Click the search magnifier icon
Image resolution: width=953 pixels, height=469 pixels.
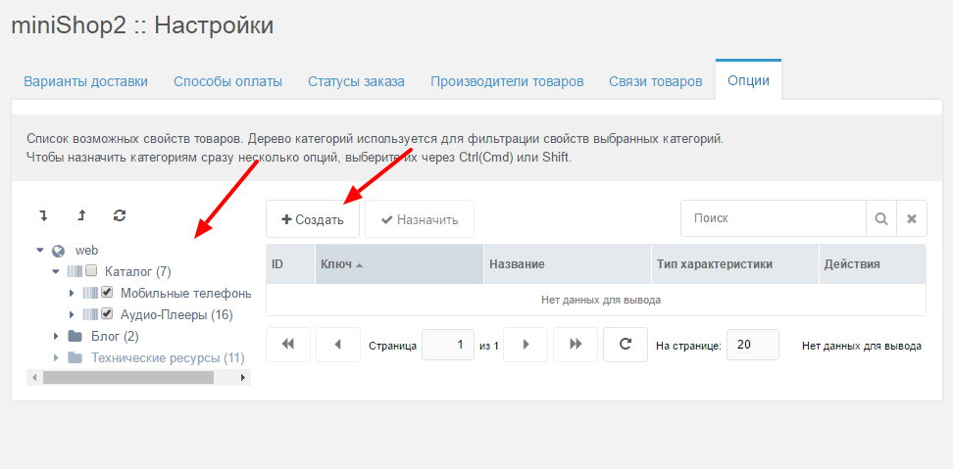click(881, 218)
